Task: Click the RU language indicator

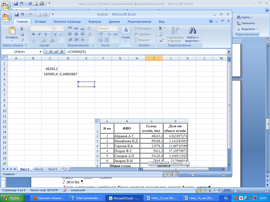Action: pyautogui.click(x=226, y=198)
